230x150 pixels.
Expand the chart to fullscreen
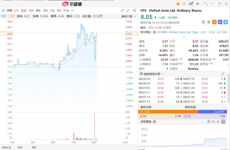tap(128, 10)
